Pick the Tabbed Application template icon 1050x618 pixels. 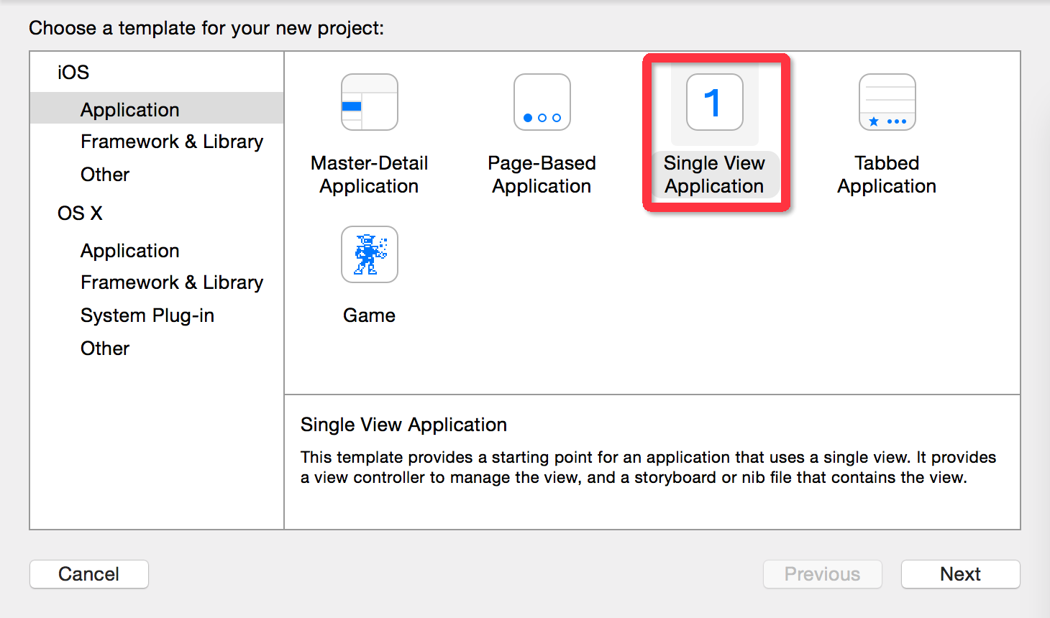pos(887,102)
